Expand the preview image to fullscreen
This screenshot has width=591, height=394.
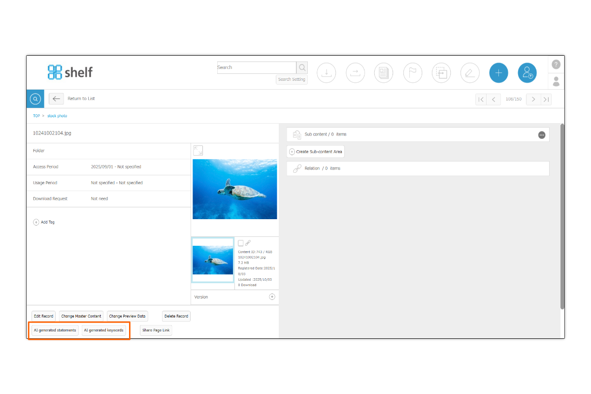point(198,151)
